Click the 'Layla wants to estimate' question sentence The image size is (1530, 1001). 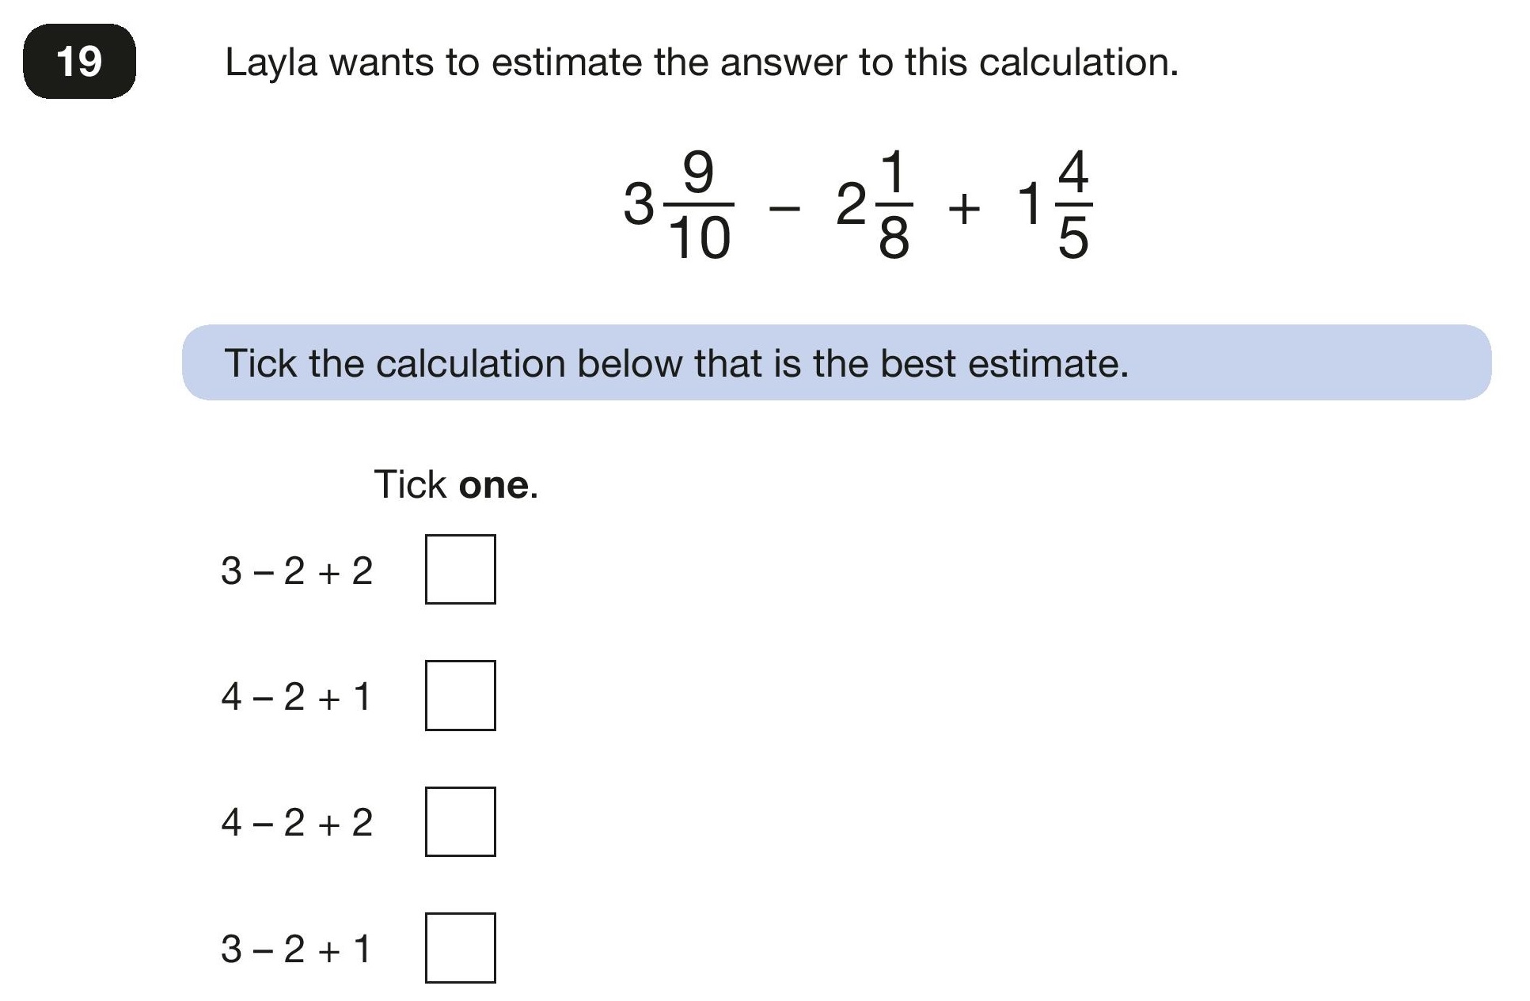coord(702,63)
